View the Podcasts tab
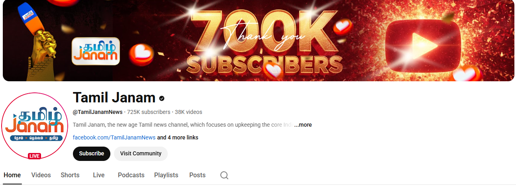This screenshot has width=516, height=194. [x=131, y=175]
